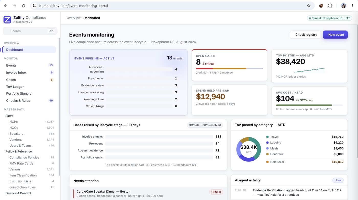Viewport: 358px width, 200px height.
Task: View site information icon in address bar
Action: [x=34, y=6]
